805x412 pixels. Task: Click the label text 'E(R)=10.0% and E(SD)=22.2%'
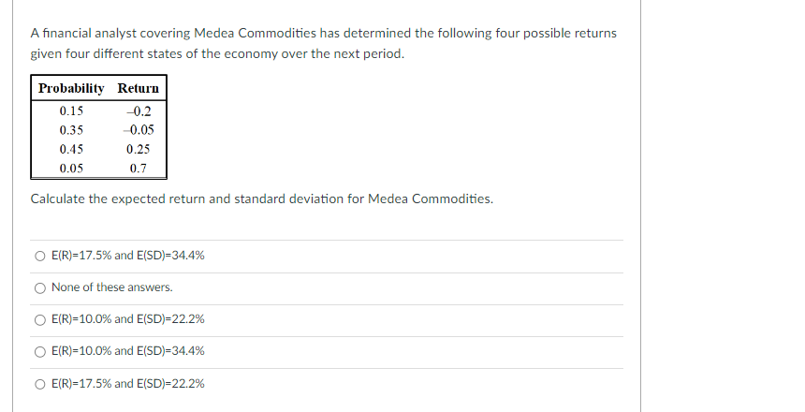(x=128, y=319)
